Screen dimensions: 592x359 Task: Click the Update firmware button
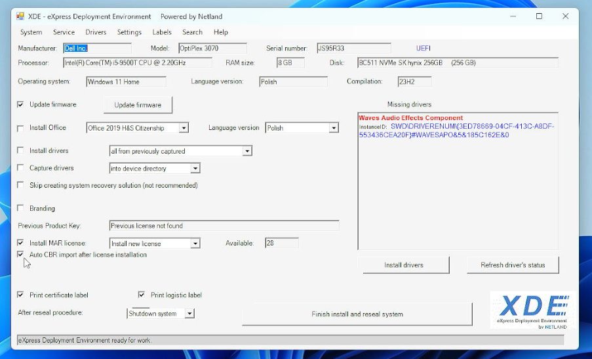click(138, 105)
